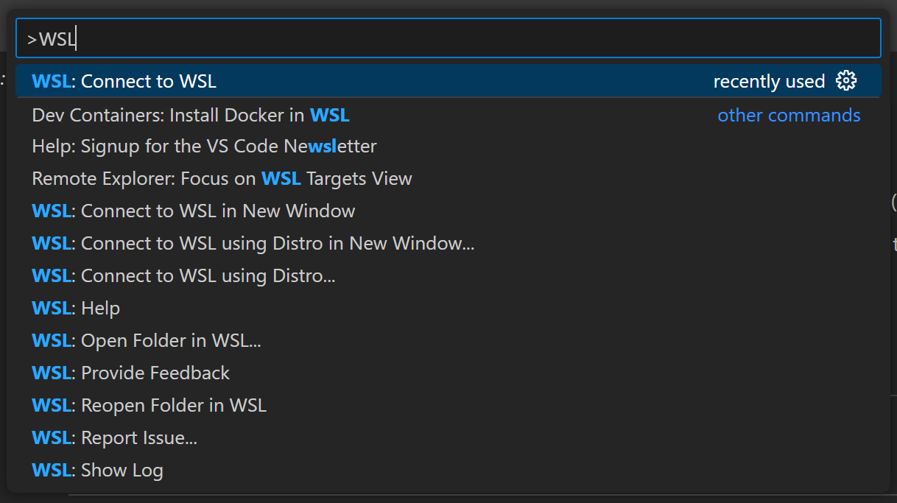Open WSL: Help command
This screenshot has width=897, height=503.
pyautogui.click(x=76, y=309)
